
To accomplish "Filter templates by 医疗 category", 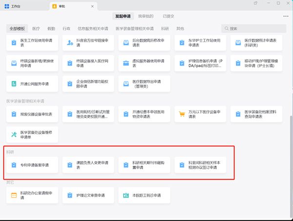I will [x=36, y=29].
